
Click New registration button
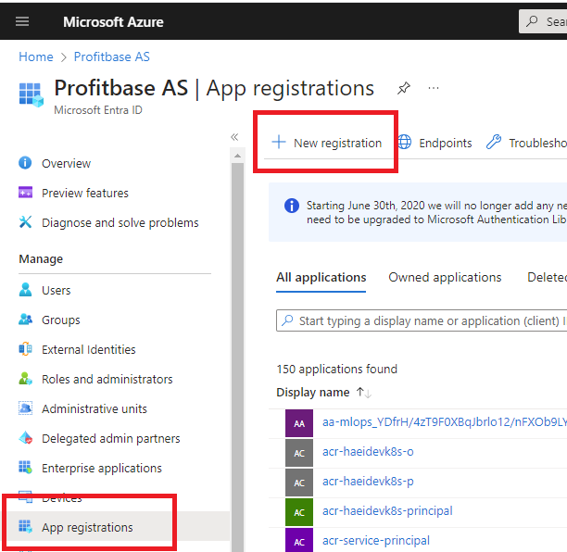pos(327,143)
